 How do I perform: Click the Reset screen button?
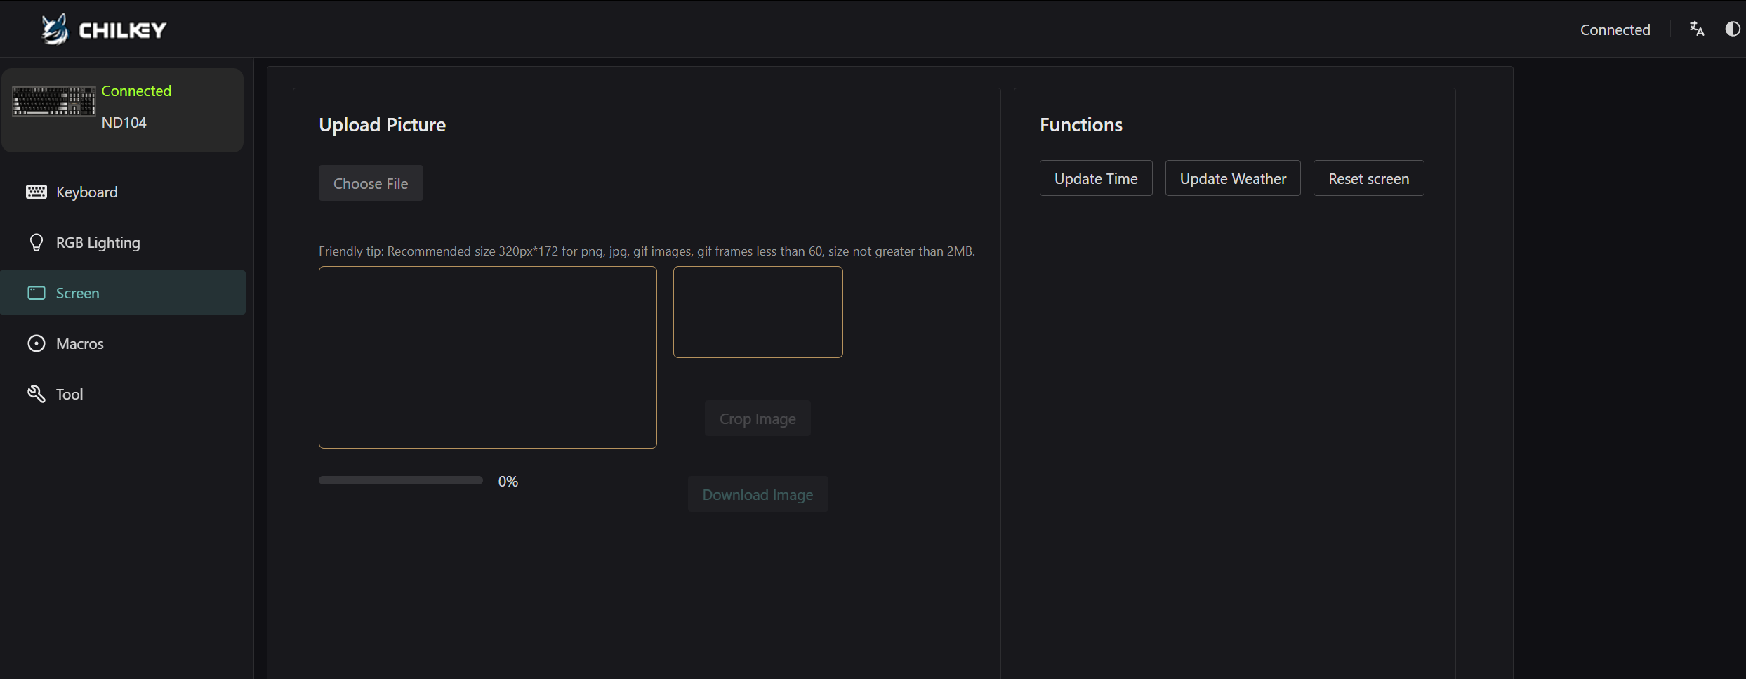pyautogui.click(x=1368, y=178)
